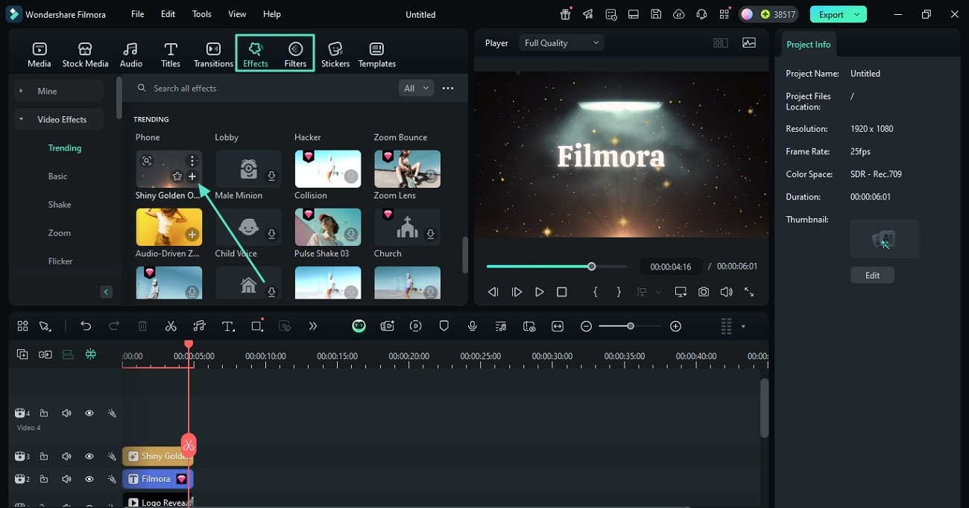Hide video track 3
The image size is (969, 508).
coord(89,456)
